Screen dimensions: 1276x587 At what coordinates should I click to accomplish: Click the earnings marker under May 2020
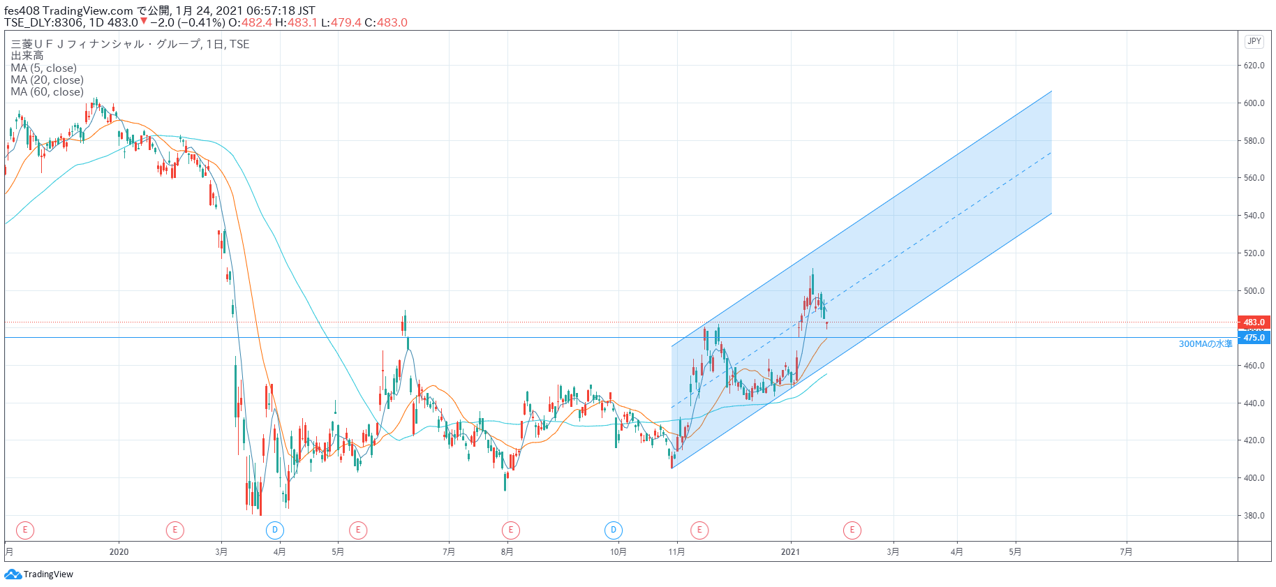(x=358, y=530)
